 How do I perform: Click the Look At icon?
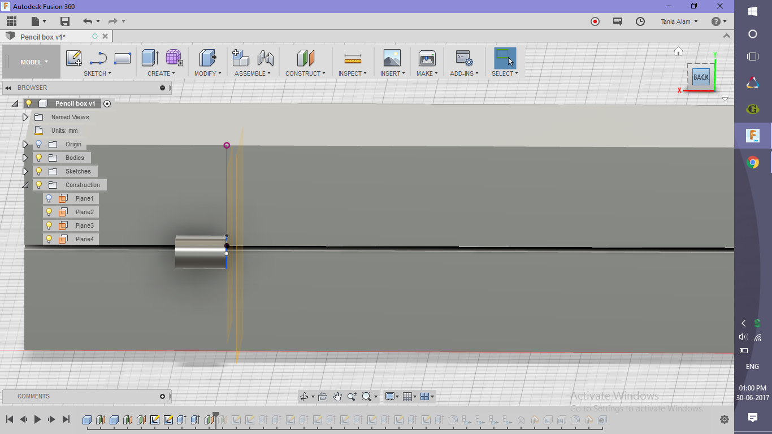point(323,397)
